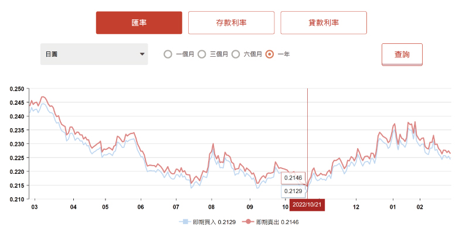Screen dimensions: 469x230
Task: Toggle the 即期買入 legend square marker
Action: tap(185, 222)
